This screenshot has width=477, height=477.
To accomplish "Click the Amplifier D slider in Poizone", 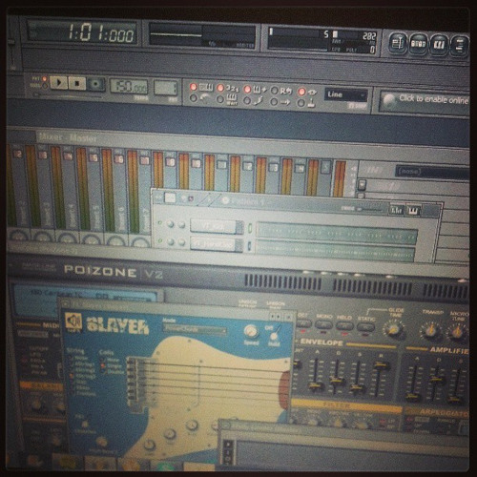I will click(436, 384).
